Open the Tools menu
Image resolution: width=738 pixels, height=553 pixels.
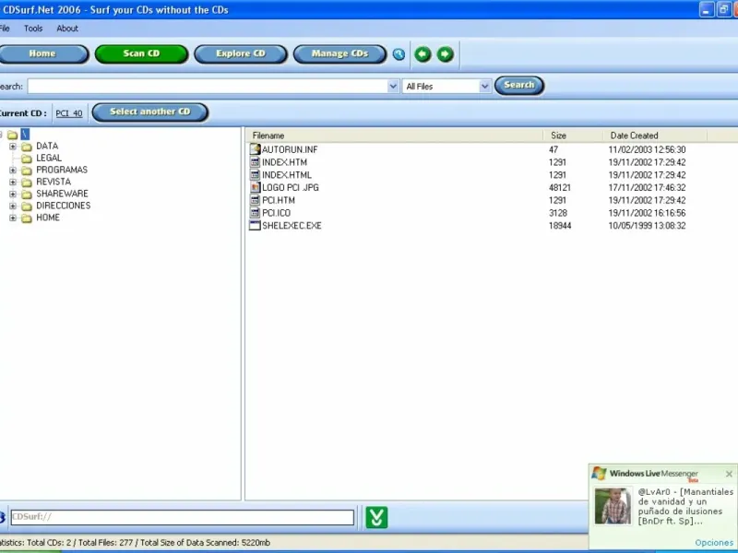(x=33, y=29)
